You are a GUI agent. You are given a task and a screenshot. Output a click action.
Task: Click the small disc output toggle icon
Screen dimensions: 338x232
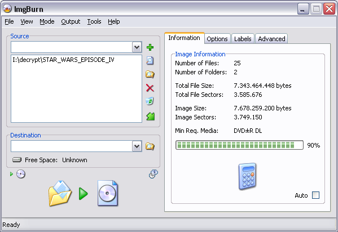click(x=21, y=174)
